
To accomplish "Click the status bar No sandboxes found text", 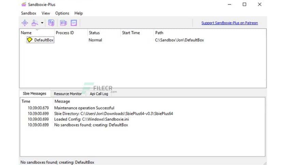I will click(x=57, y=162).
